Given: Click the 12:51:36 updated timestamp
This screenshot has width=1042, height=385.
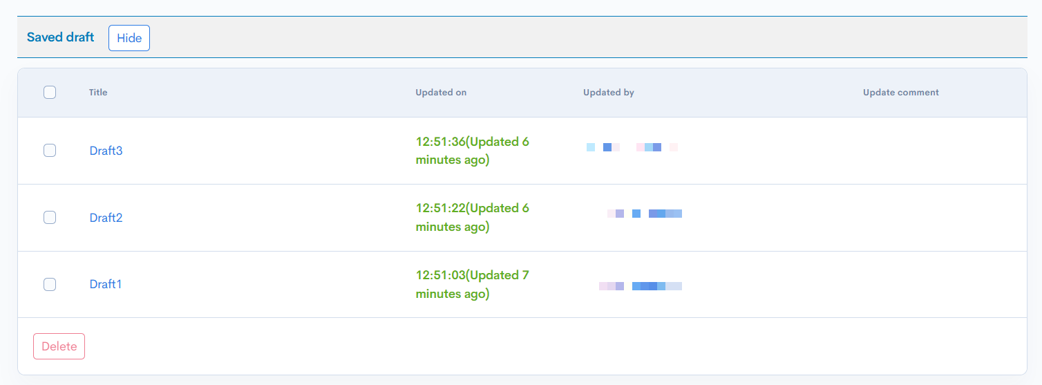Looking at the screenshot, I should pos(473,151).
